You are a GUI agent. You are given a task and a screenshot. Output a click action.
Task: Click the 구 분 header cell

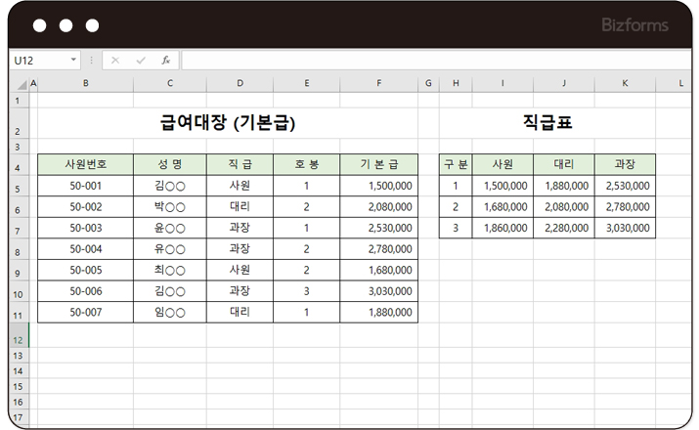coord(456,164)
